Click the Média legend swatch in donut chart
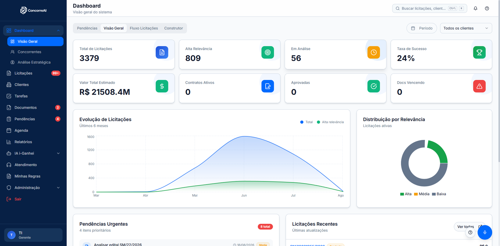 pos(416,194)
